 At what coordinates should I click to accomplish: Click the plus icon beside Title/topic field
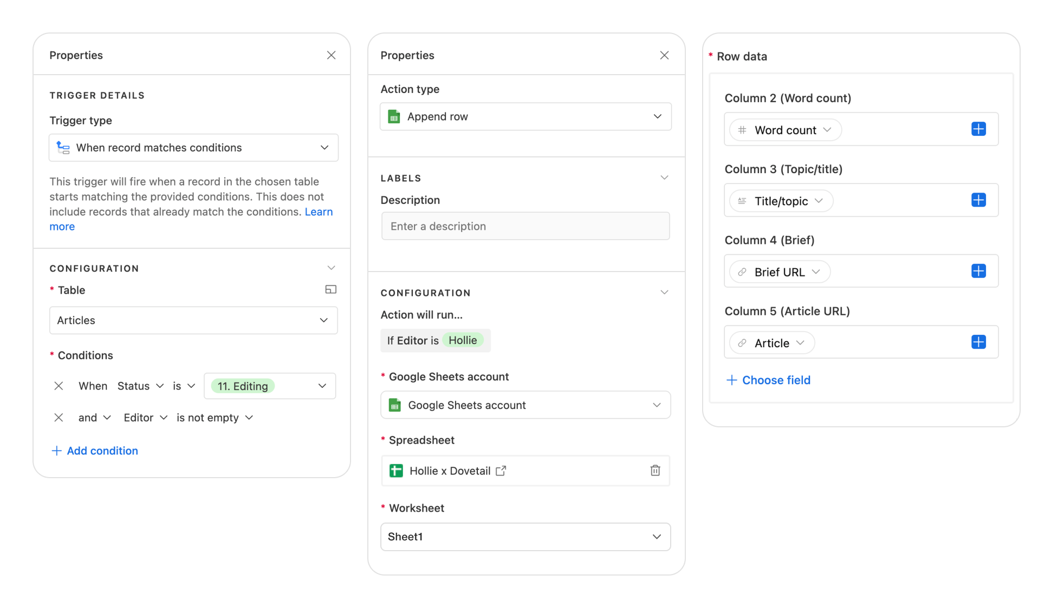coord(978,200)
